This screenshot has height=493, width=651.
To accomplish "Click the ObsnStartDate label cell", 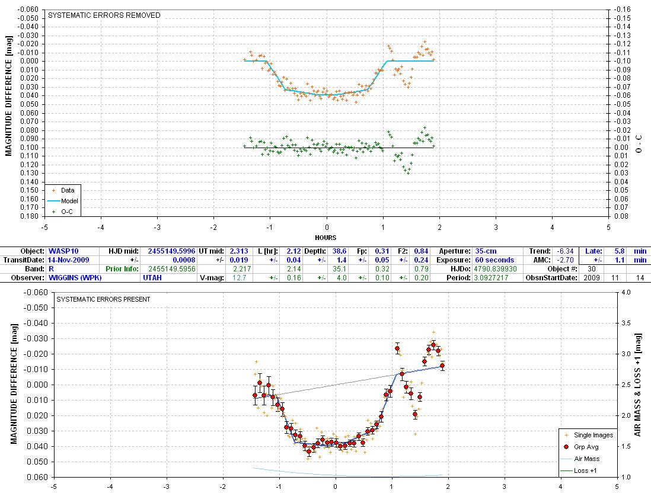I will (x=551, y=277).
